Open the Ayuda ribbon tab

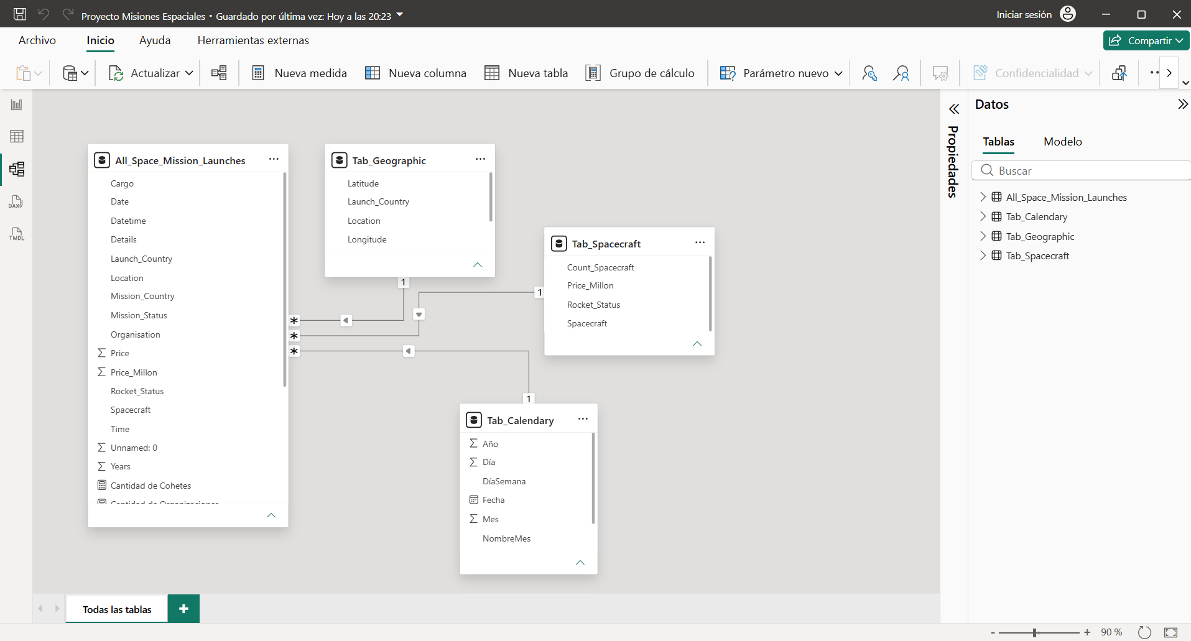click(155, 40)
